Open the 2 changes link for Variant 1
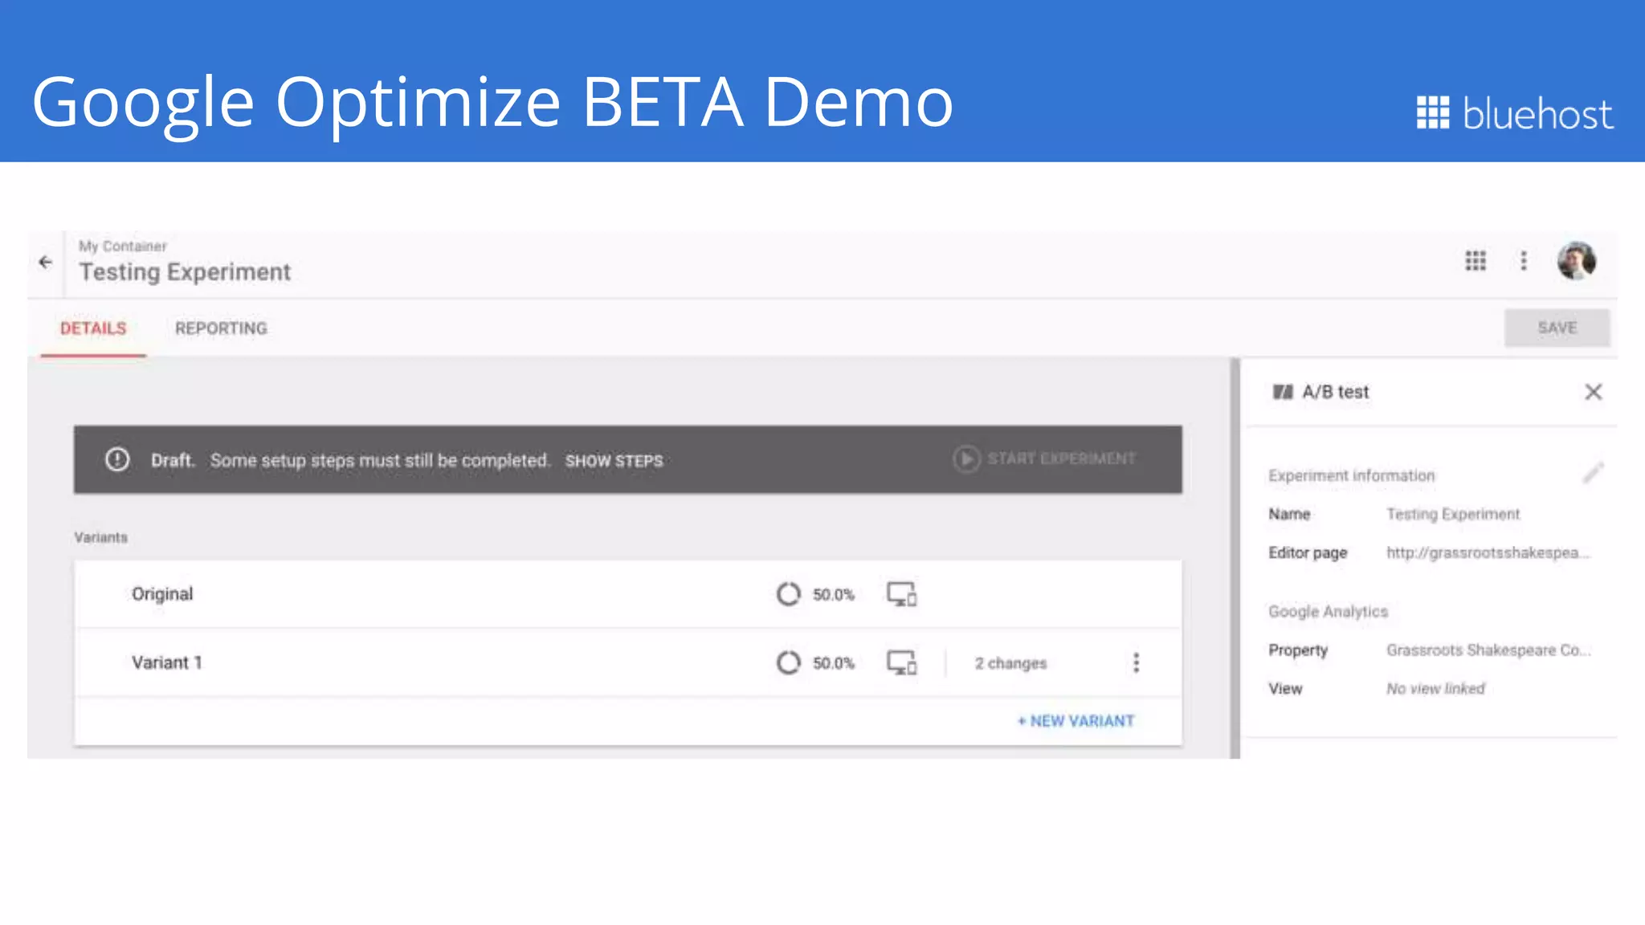The width and height of the screenshot is (1645, 925). coord(1011,663)
